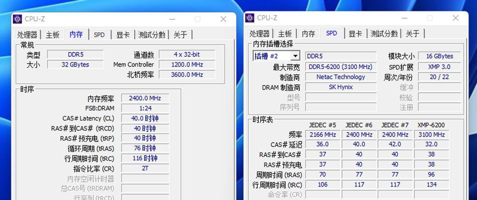Open 处理器 tab in left CPU-Z window

(28, 34)
